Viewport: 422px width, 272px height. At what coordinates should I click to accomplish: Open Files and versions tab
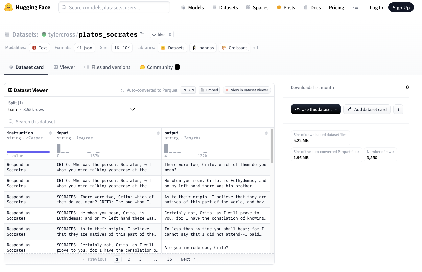click(x=107, y=67)
